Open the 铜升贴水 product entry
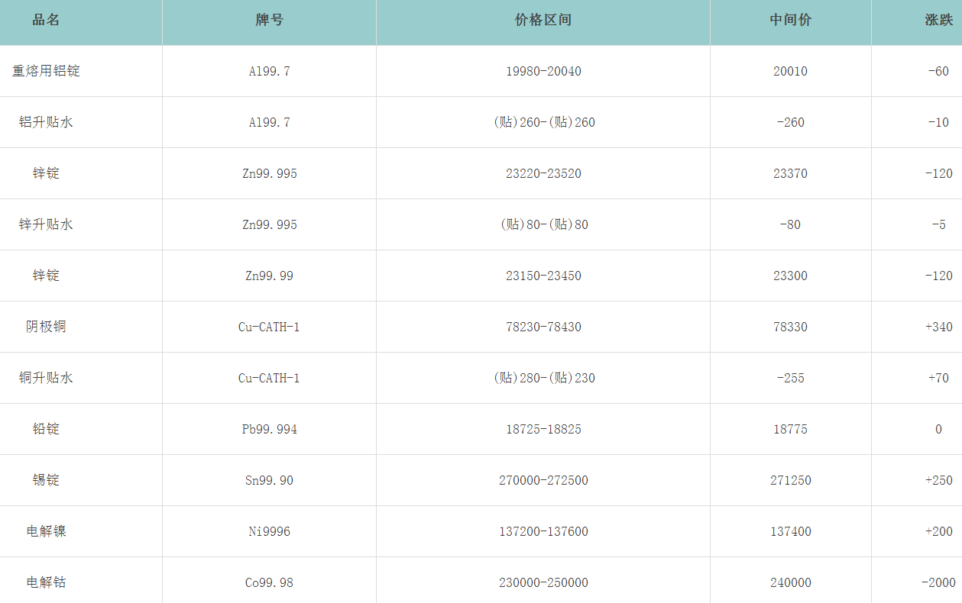This screenshot has width=962, height=603. tap(46, 378)
